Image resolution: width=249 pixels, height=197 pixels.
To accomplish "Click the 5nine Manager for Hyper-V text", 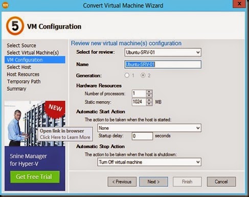I will coord(28,160).
